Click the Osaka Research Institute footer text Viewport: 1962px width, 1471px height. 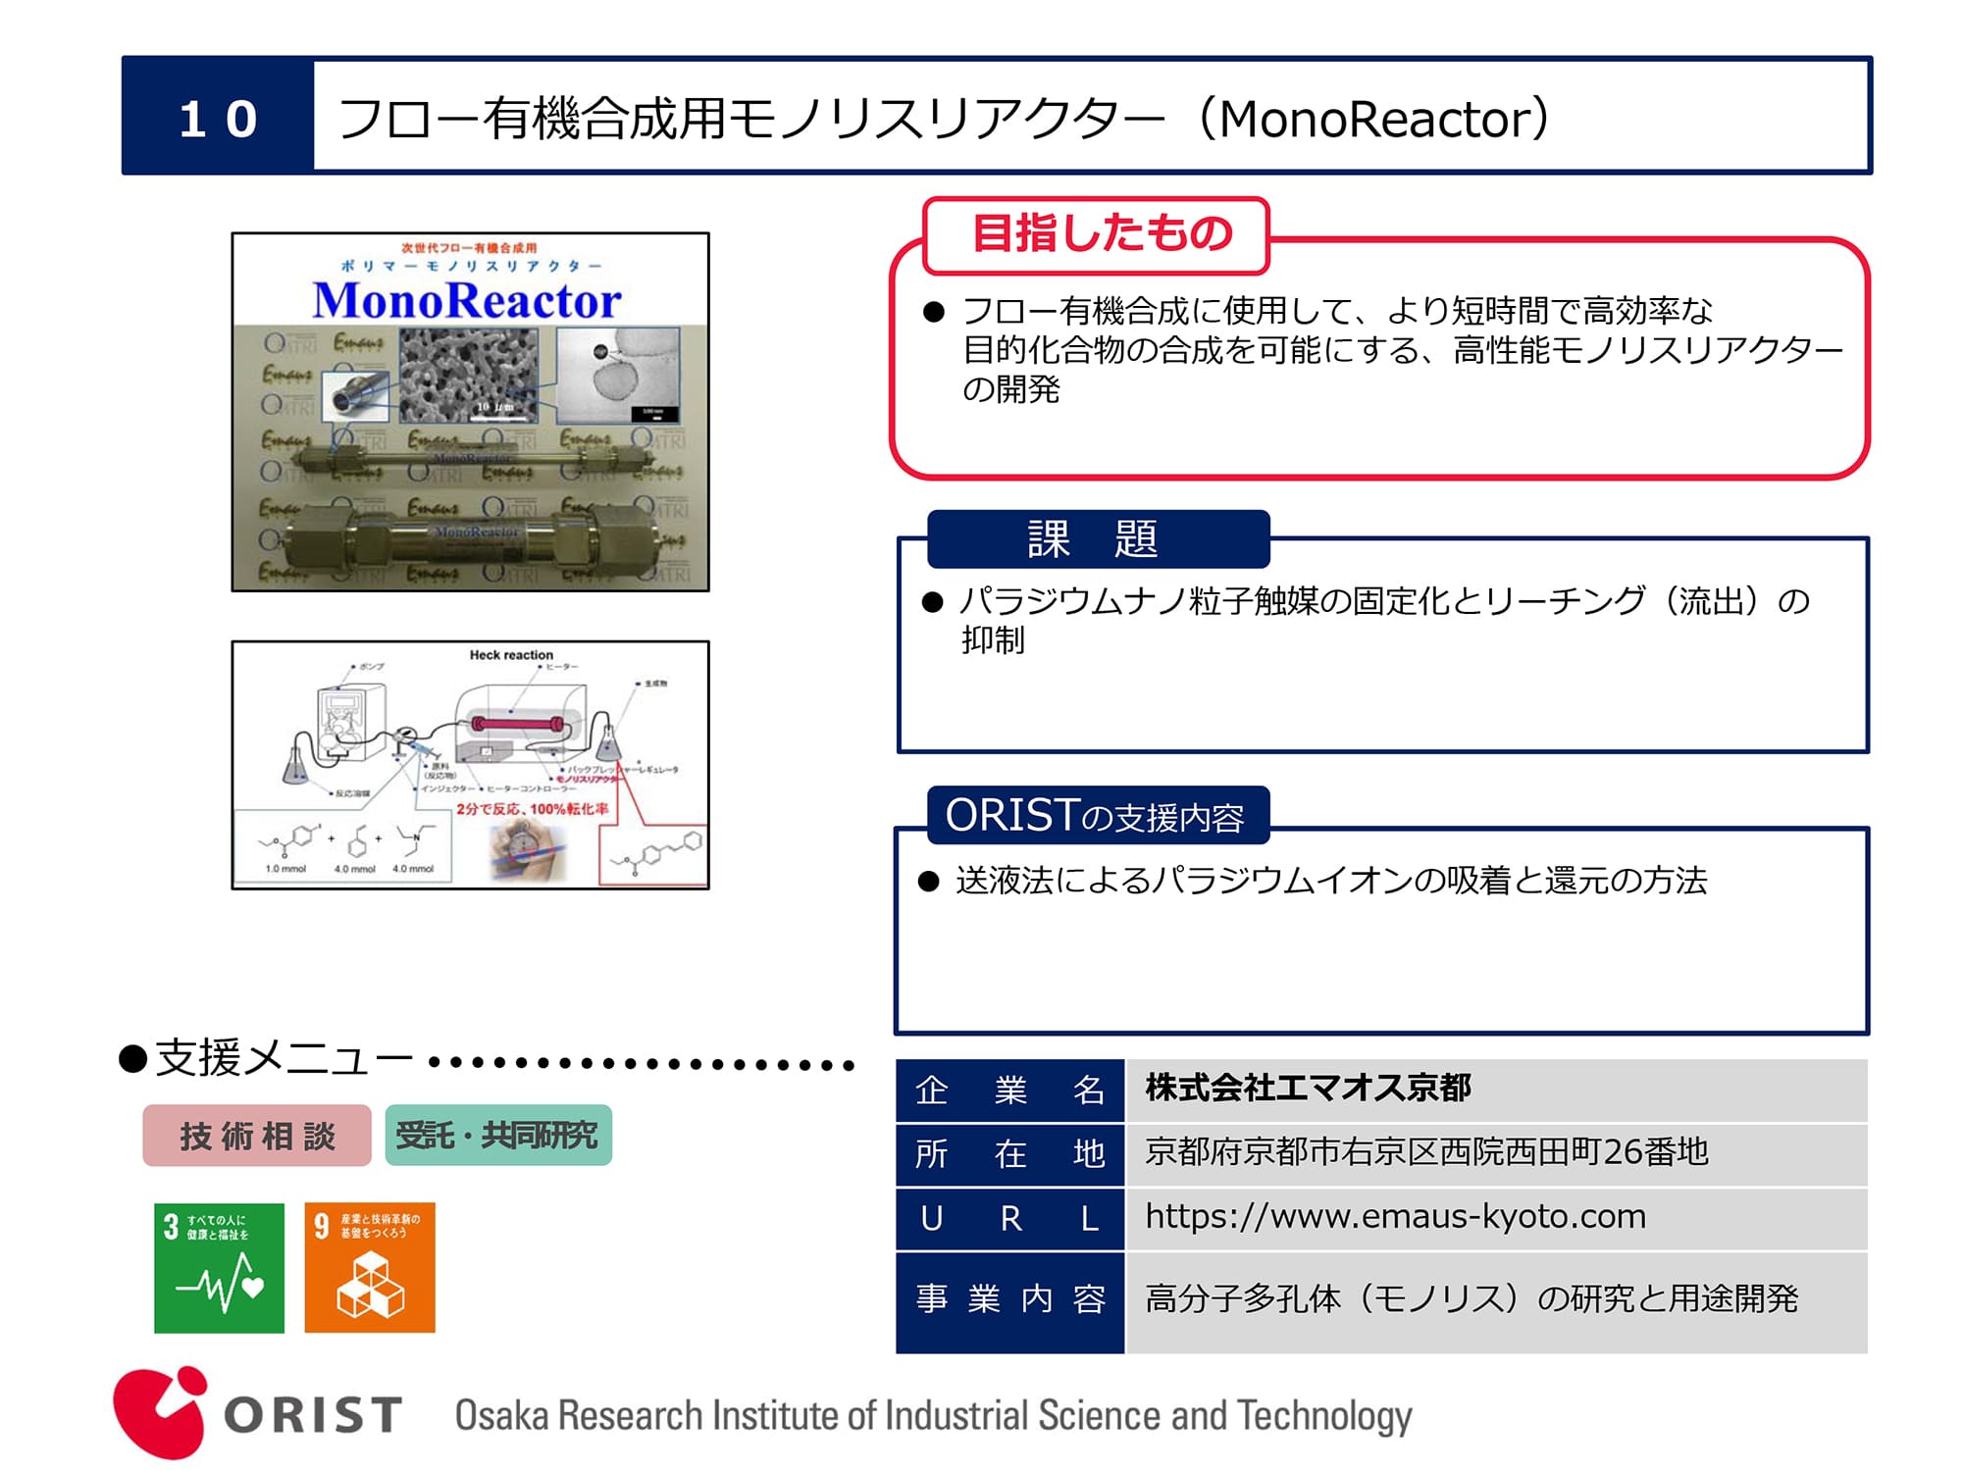(933, 1416)
